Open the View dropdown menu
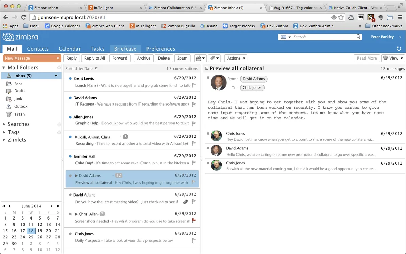This screenshot has height=254, width=406. pos(393,58)
